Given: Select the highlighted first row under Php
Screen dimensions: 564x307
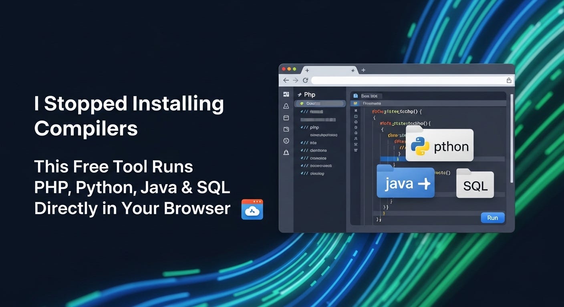Looking at the screenshot, I should [320, 104].
